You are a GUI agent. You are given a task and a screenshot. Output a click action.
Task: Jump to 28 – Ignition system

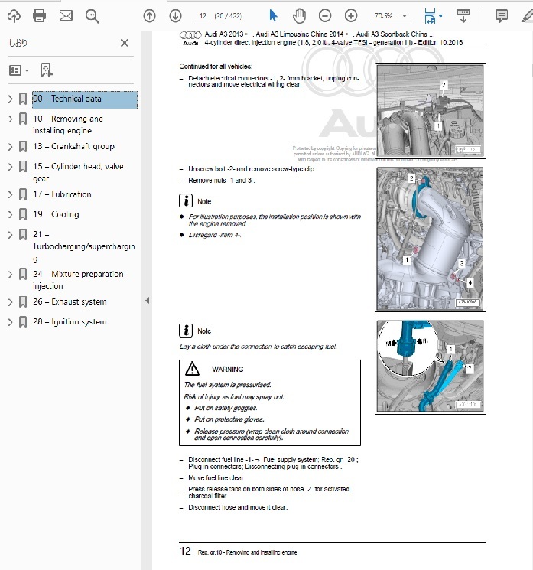coord(70,321)
